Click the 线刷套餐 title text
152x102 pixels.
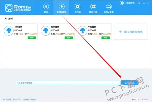(x=55, y=27)
